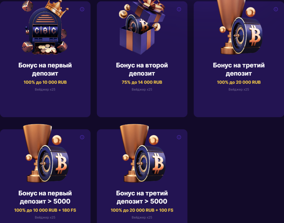Open info icon on second deposit bonus card

pos(179,9)
